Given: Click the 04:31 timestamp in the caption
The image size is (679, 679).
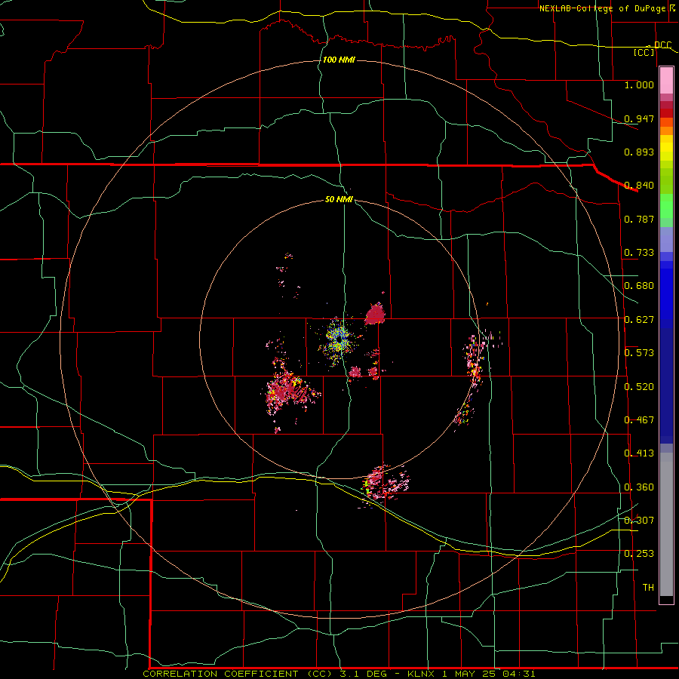Looking at the screenshot, I should coord(519,674).
